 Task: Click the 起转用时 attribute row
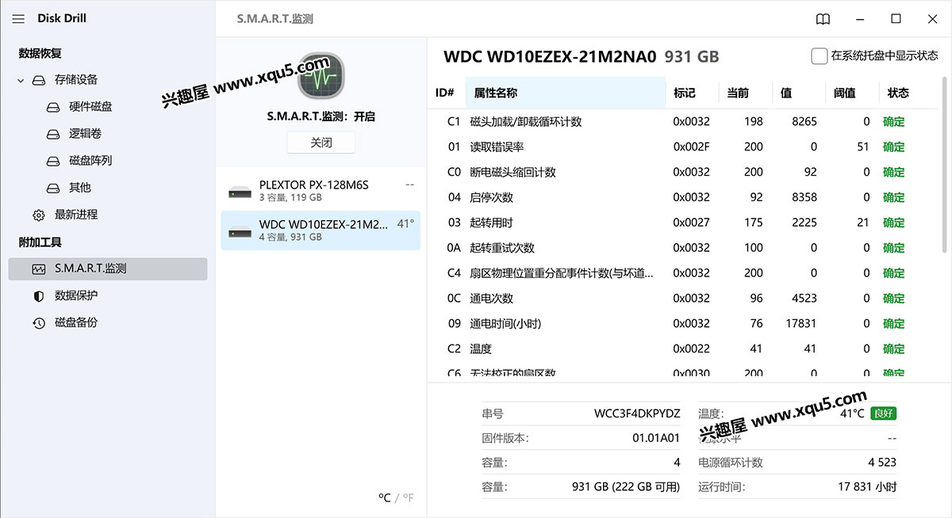[x=682, y=223]
